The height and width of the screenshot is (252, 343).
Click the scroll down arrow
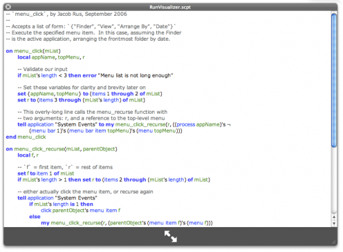[x=334, y=223]
